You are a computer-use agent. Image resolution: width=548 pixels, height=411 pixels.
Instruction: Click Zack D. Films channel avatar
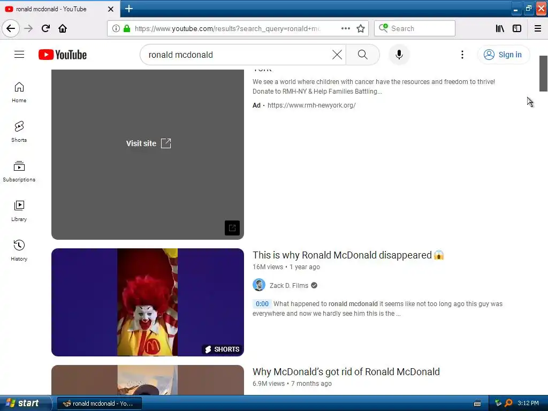tap(259, 285)
